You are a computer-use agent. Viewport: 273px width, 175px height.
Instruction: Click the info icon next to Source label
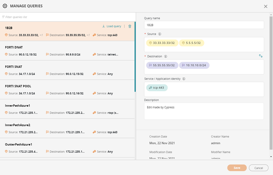click(x=160, y=34)
